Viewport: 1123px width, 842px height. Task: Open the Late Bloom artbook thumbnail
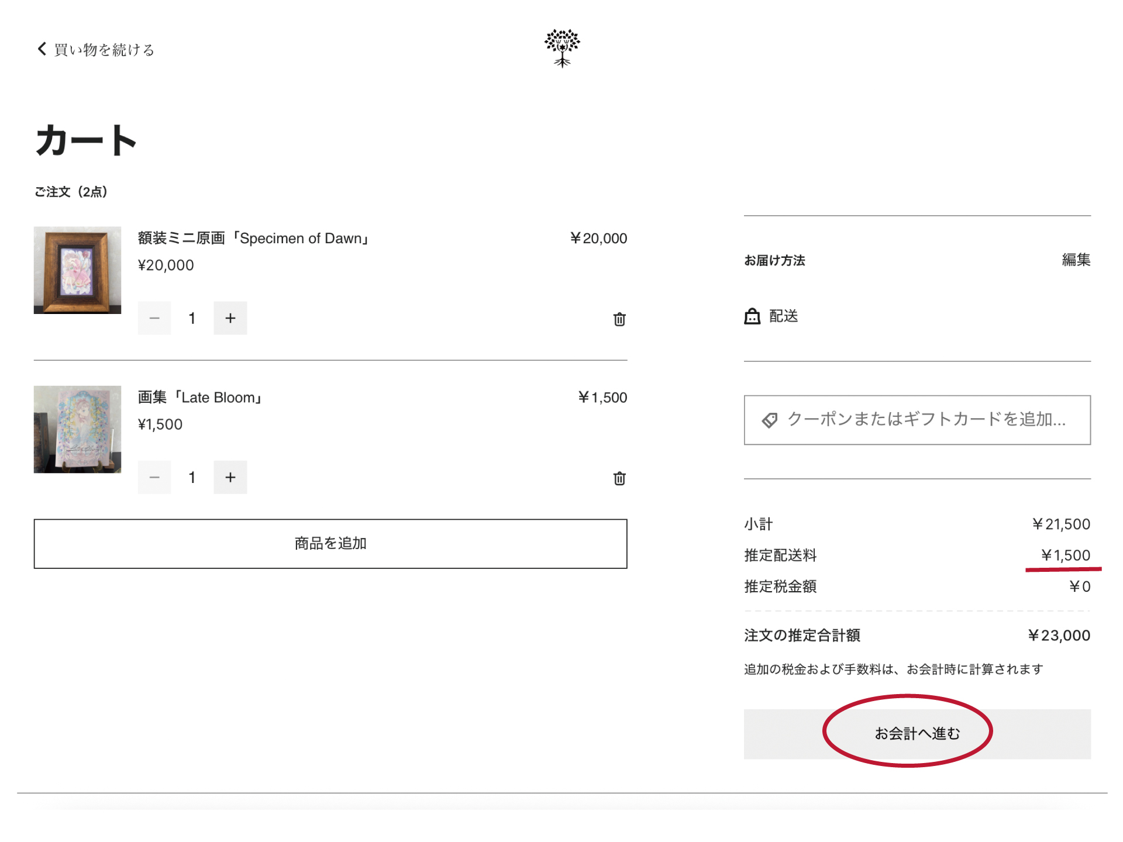click(x=77, y=429)
